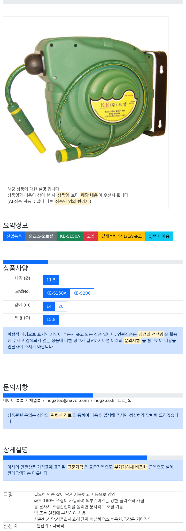Viewport: 186px width, 531px height.
Task: Click the 상세설명 blue progress bar
Action: [75, 458]
